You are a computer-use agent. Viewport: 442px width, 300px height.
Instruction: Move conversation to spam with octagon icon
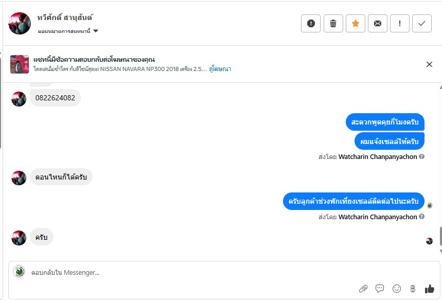[311, 23]
